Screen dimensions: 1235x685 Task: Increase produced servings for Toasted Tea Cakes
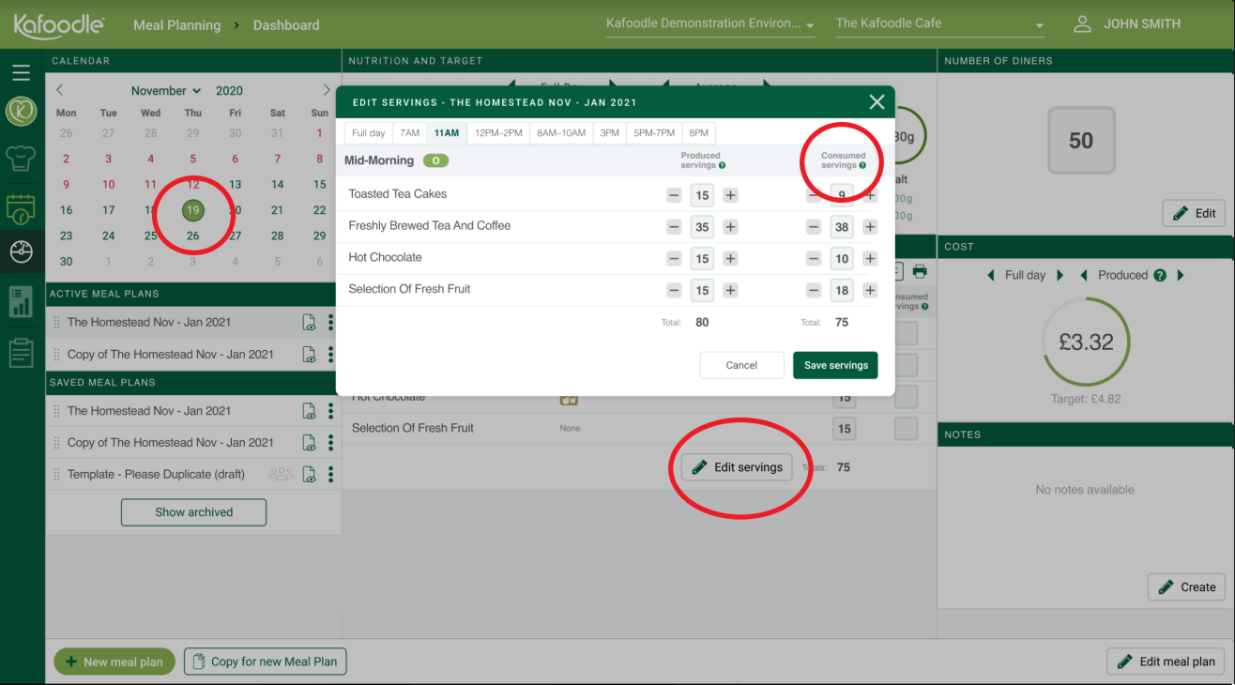coord(730,195)
